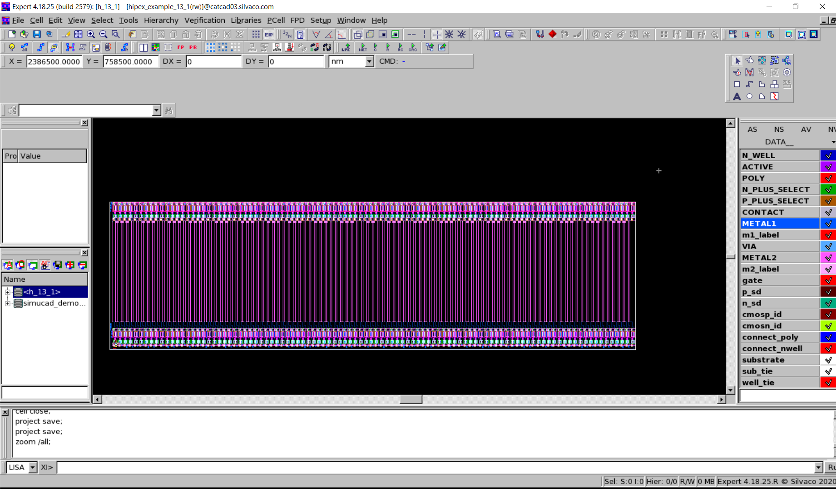
Task: Toggle the POLY layer checkbox
Action: click(x=828, y=178)
